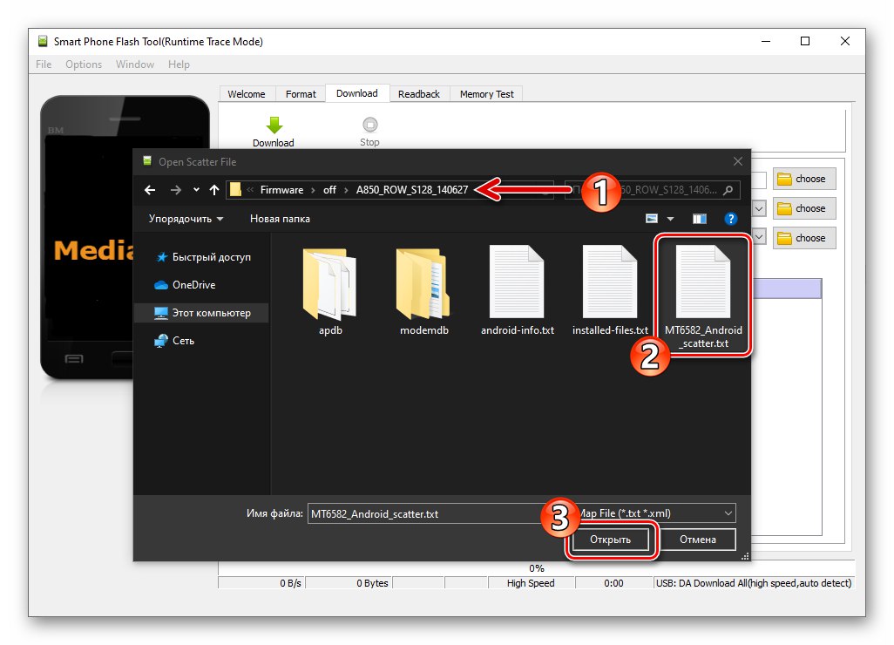The height and width of the screenshot is (645, 894).
Task: Go back with the left arrow
Action: click(x=150, y=190)
